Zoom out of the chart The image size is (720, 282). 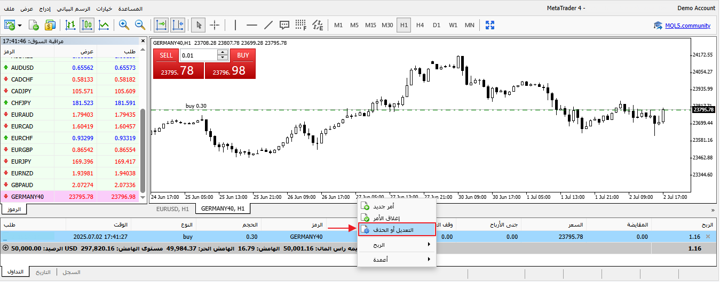click(x=140, y=25)
